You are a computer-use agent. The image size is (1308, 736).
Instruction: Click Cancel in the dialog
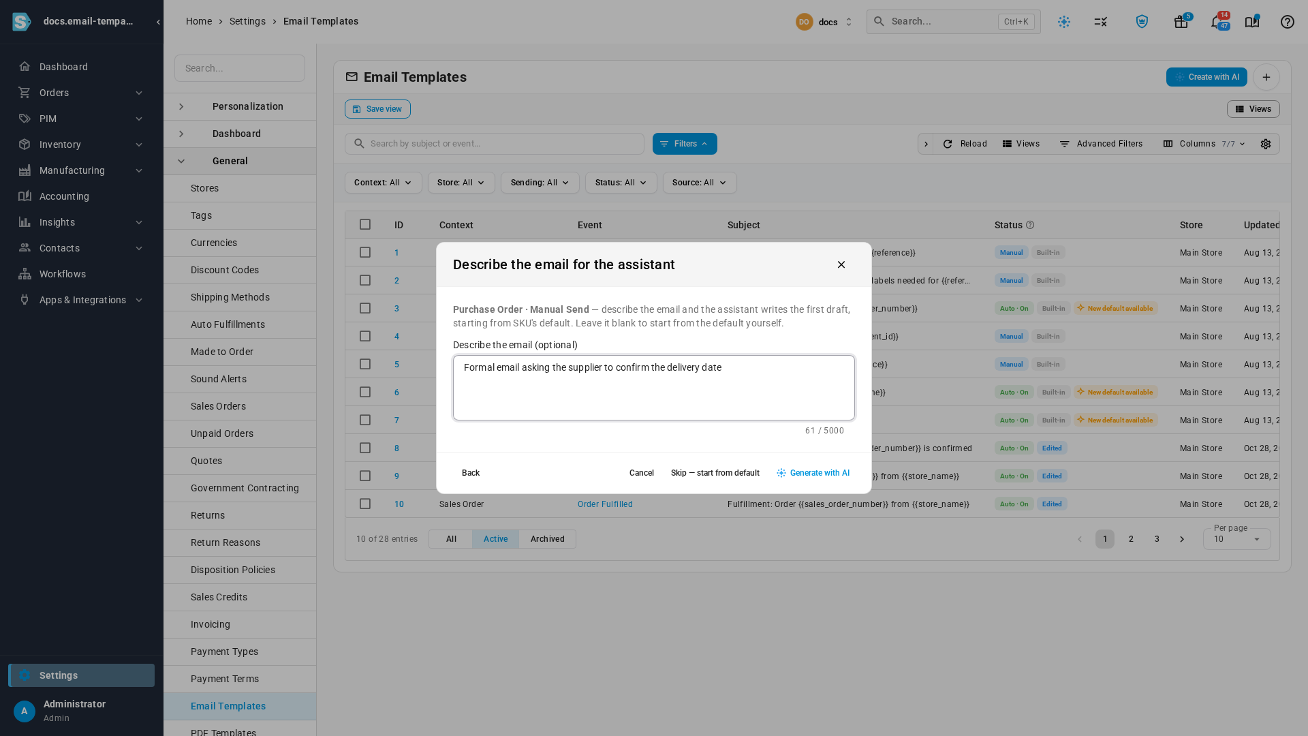click(x=641, y=473)
